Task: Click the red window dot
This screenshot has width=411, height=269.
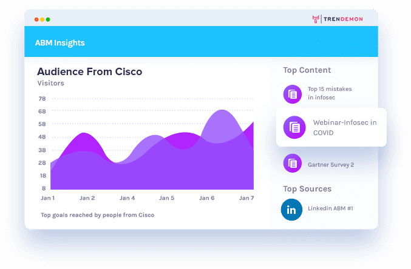Action: coord(36,19)
